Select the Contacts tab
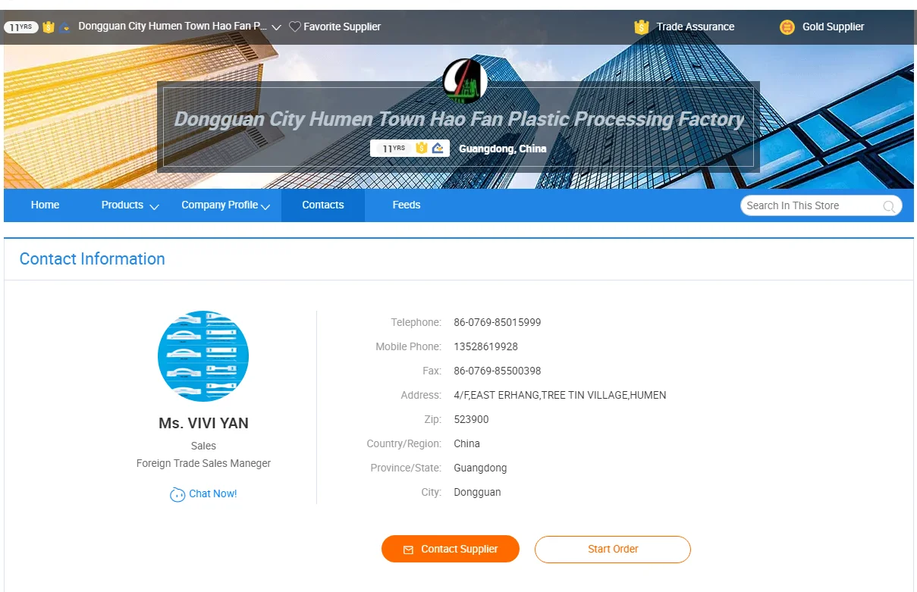Viewport: 917px width, 592px height. pyautogui.click(x=322, y=205)
